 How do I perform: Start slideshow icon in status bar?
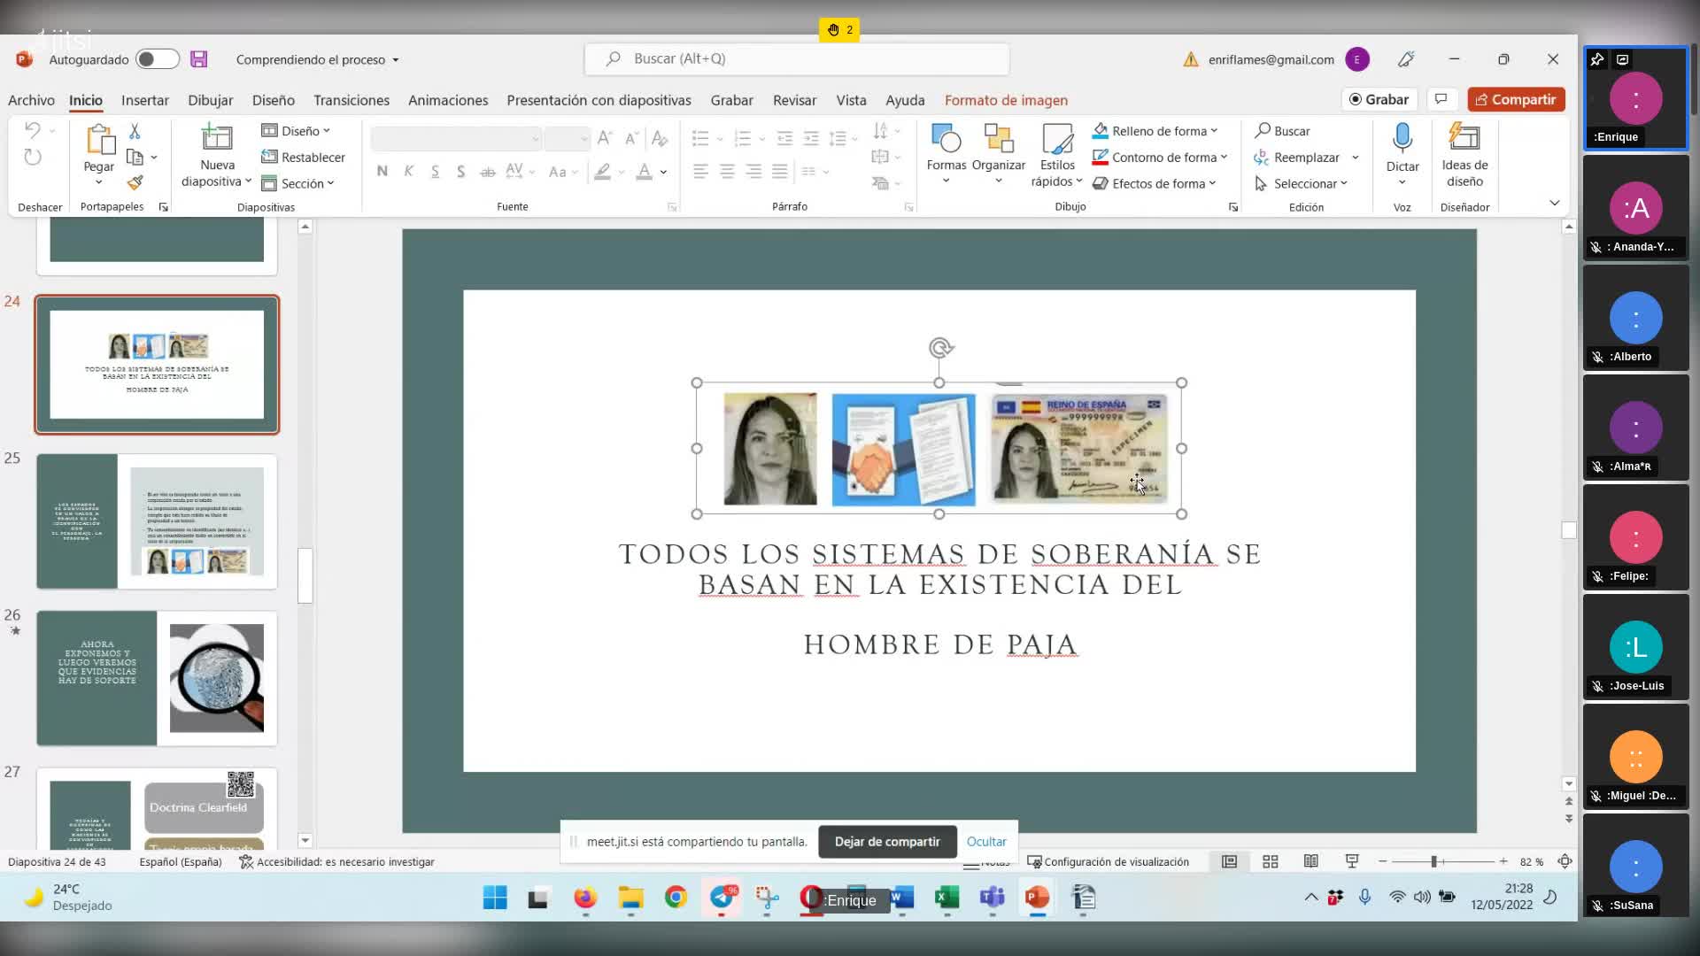(1352, 861)
